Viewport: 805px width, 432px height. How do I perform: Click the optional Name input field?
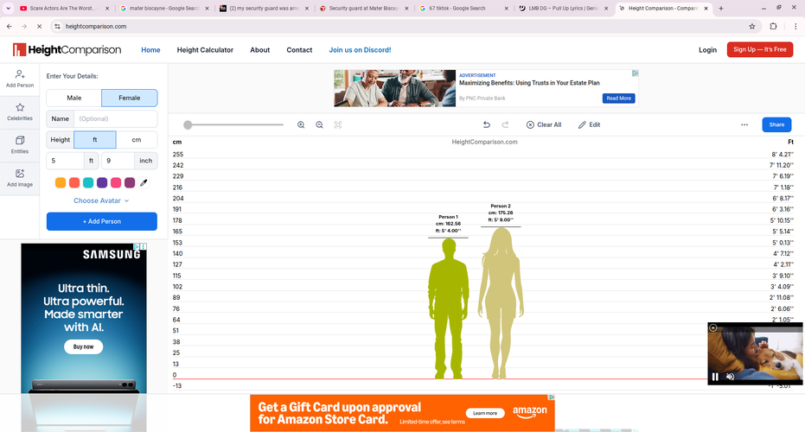(116, 118)
